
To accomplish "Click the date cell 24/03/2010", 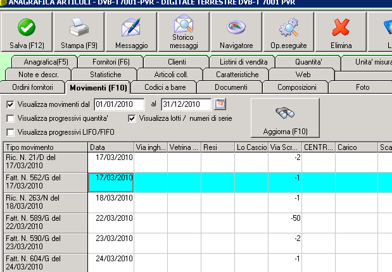I will click(x=111, y=263).
